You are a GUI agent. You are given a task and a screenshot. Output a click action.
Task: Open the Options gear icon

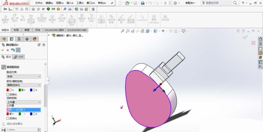point(175,3)
